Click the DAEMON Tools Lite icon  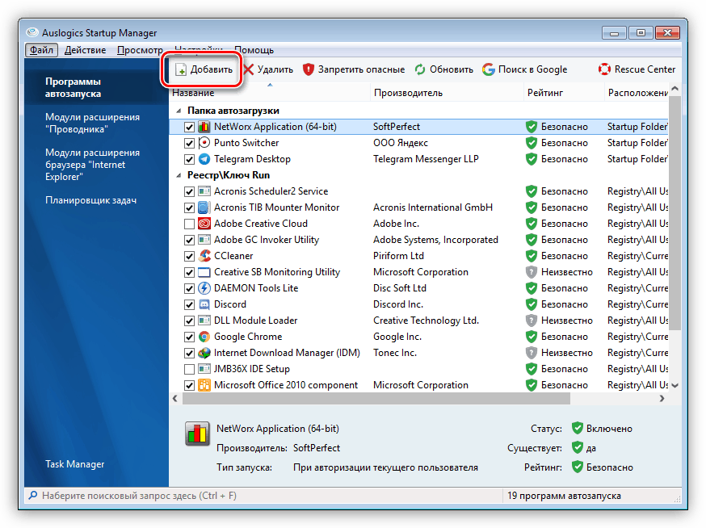pyautogui.click(x=204, y=288)
